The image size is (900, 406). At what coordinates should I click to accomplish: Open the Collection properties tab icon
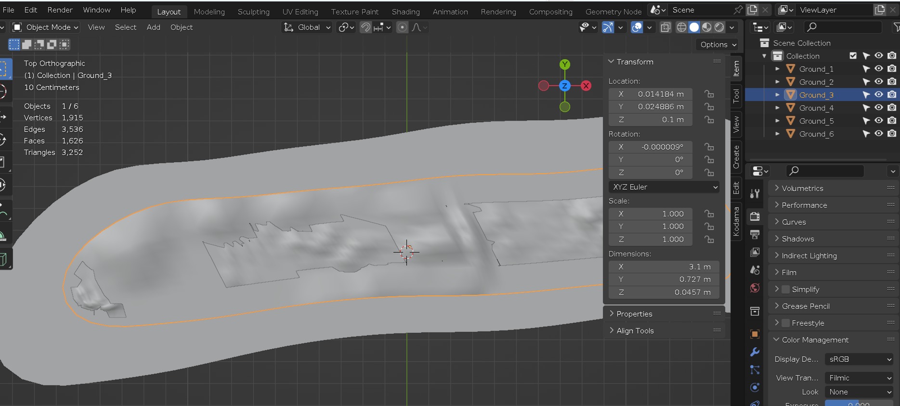755,311
